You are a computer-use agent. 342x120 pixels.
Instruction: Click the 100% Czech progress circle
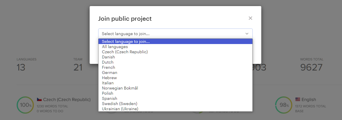(x=25, y=105)
